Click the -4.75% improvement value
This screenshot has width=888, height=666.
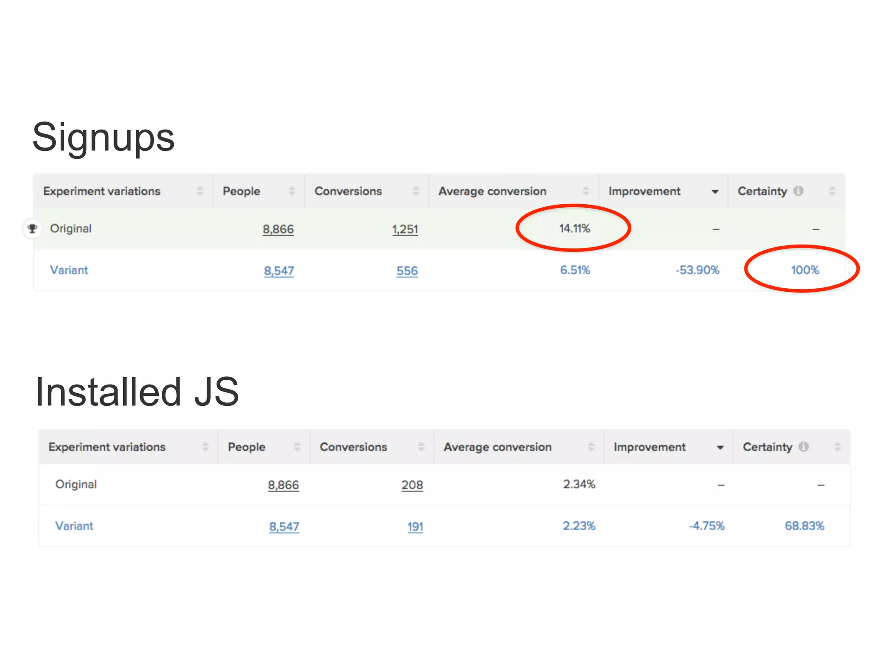coord(707,526)
